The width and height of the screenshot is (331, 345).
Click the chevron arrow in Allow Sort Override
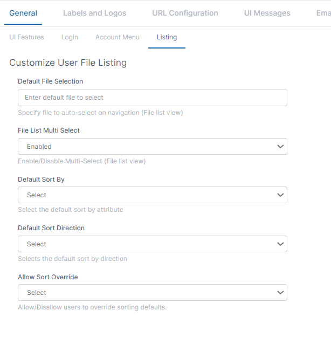point(280,293)
